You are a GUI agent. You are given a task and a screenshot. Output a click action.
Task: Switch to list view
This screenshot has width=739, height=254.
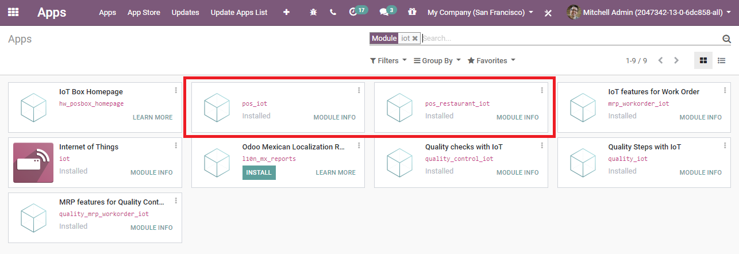pyautogui.click(x=722, y=60)
